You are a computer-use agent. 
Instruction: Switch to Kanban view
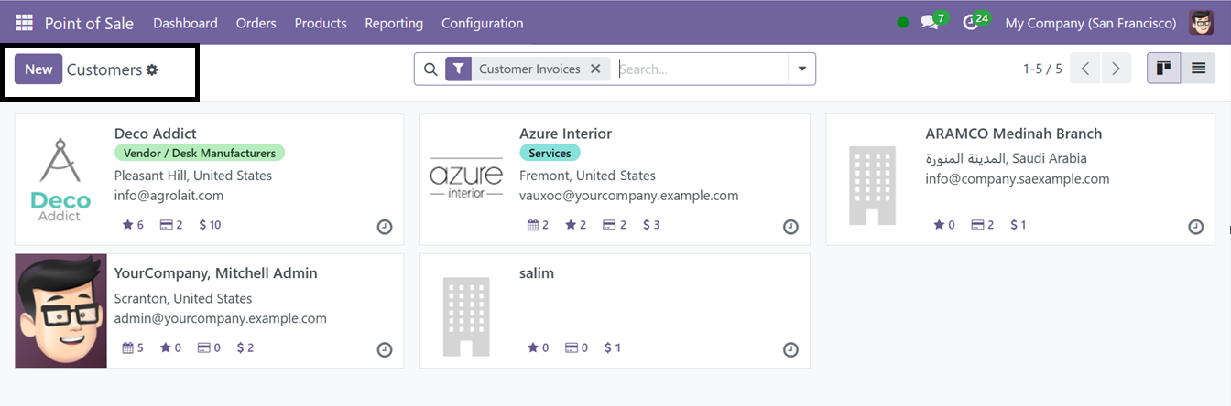[x=1164, y=69]
